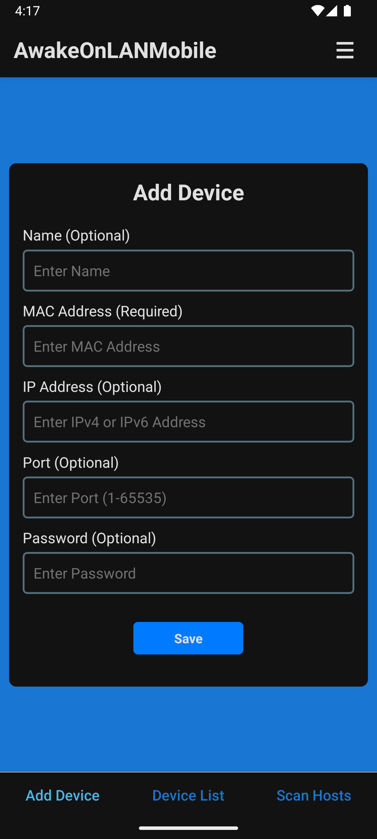The image size is (377, 839).
Task: Click the Password (Optional) label
Action: 89,538
